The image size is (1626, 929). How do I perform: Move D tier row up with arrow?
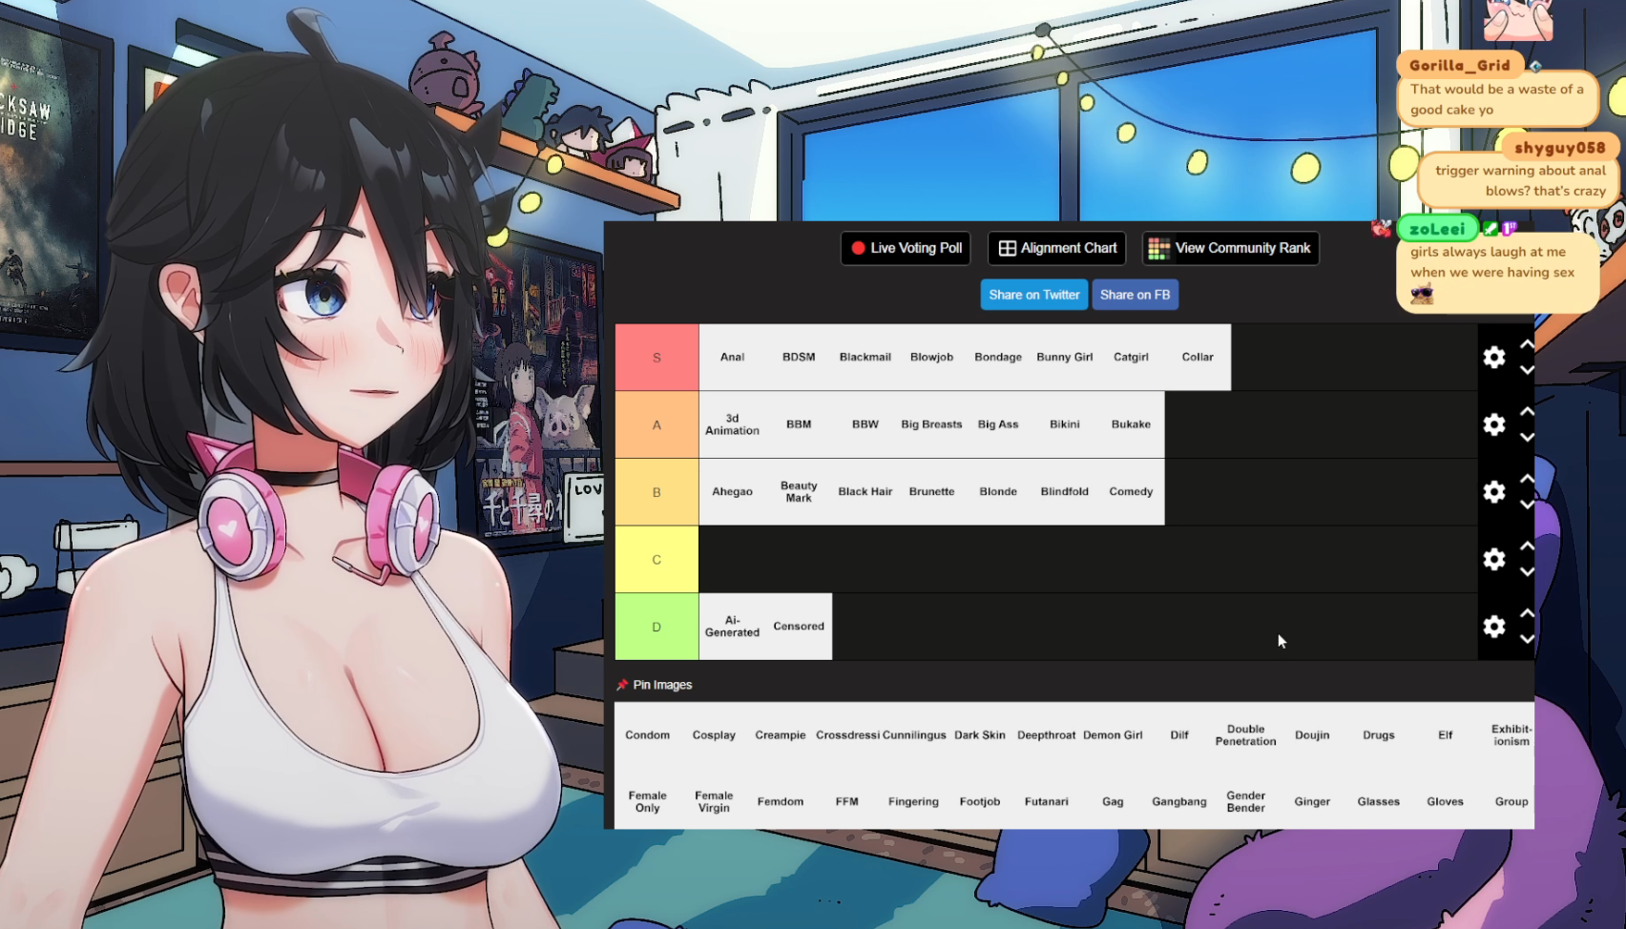click(x=1527, y=613)
